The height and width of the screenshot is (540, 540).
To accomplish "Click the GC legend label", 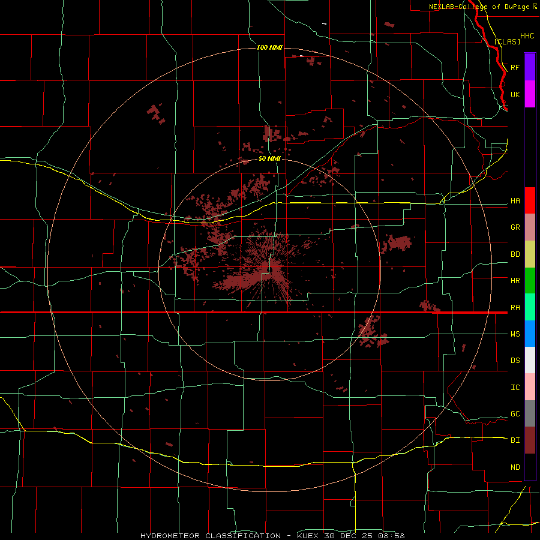I will [x=515, y=414].
